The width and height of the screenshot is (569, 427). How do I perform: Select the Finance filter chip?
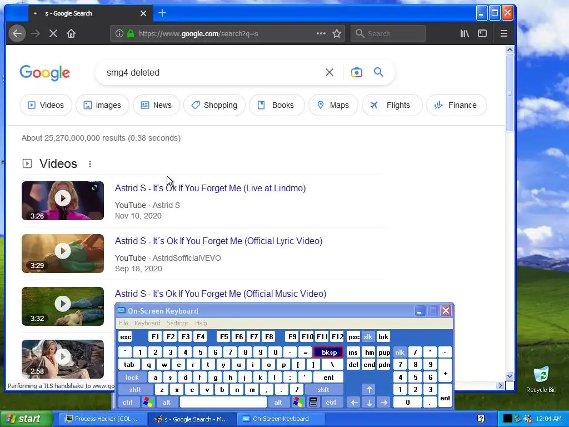tap(457, 105)
